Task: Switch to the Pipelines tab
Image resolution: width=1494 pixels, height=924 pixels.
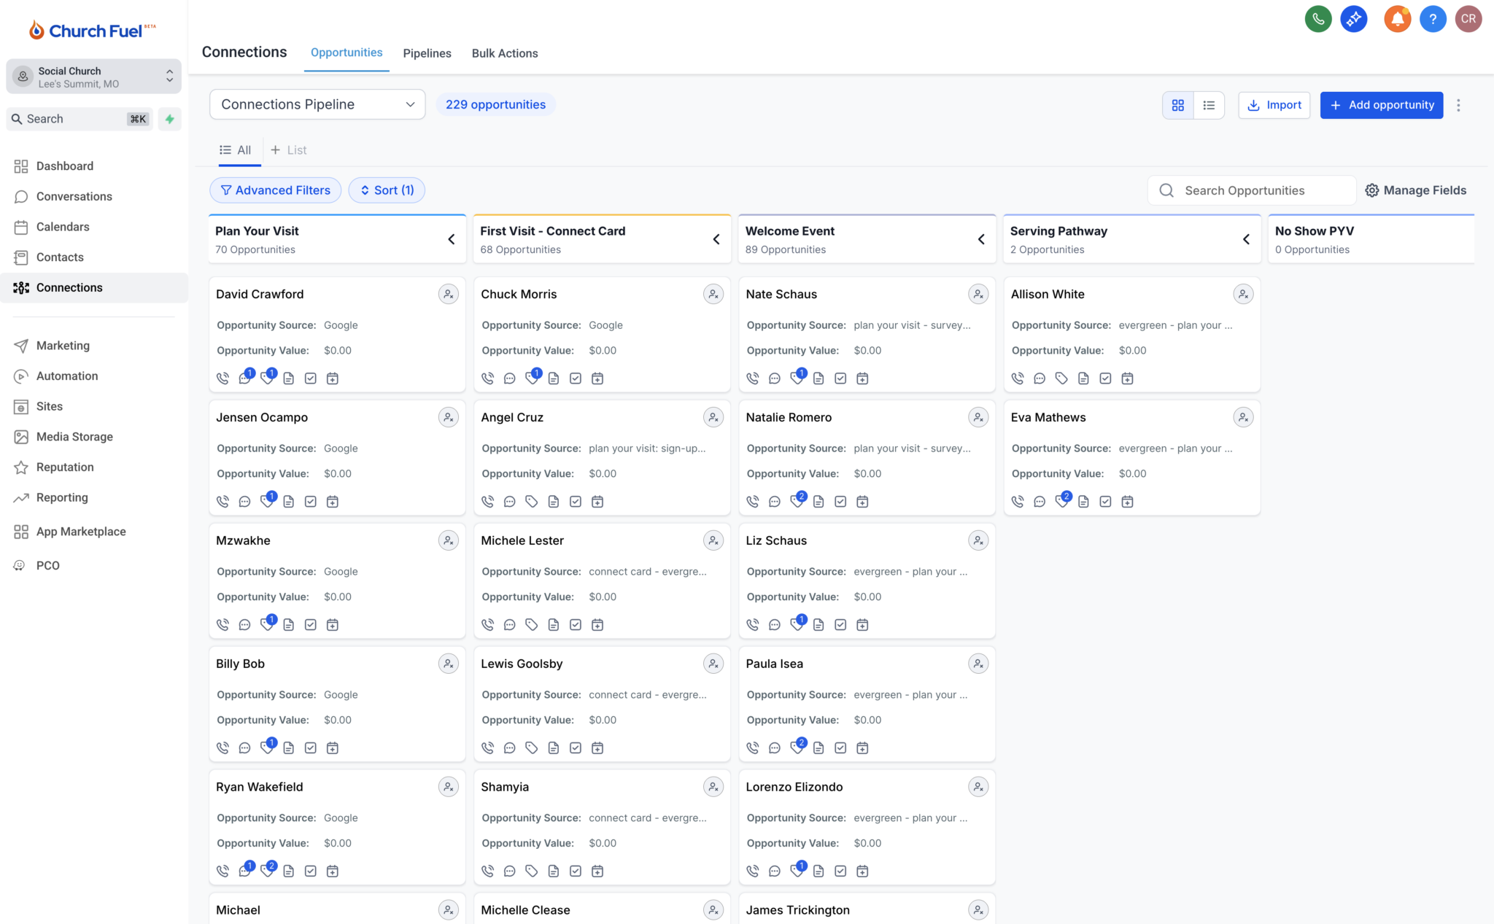Action: click(x=427, y=53)
